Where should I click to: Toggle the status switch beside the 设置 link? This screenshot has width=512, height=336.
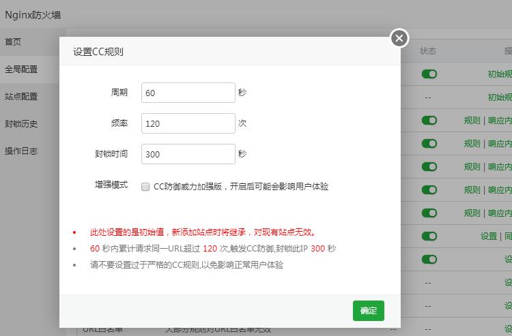tap(429, 236)
